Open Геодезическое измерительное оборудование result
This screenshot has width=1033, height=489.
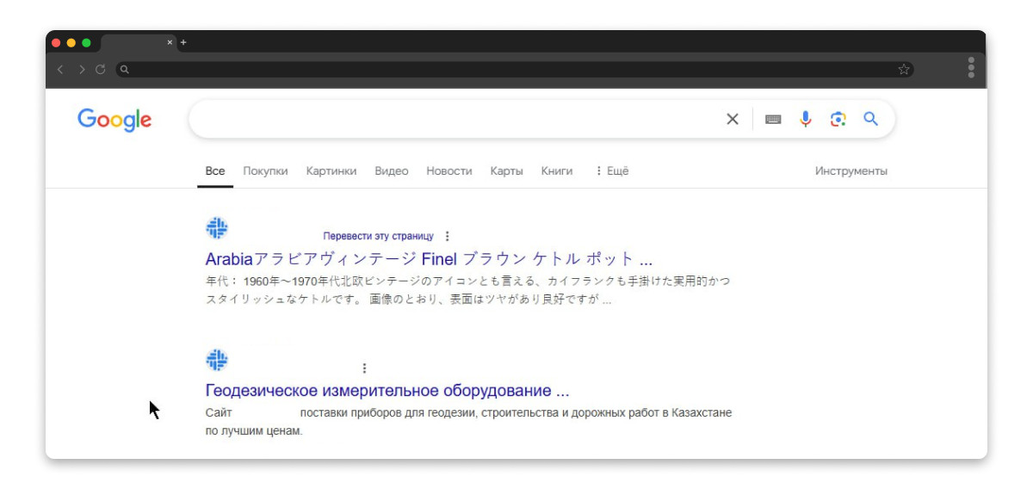387,391
